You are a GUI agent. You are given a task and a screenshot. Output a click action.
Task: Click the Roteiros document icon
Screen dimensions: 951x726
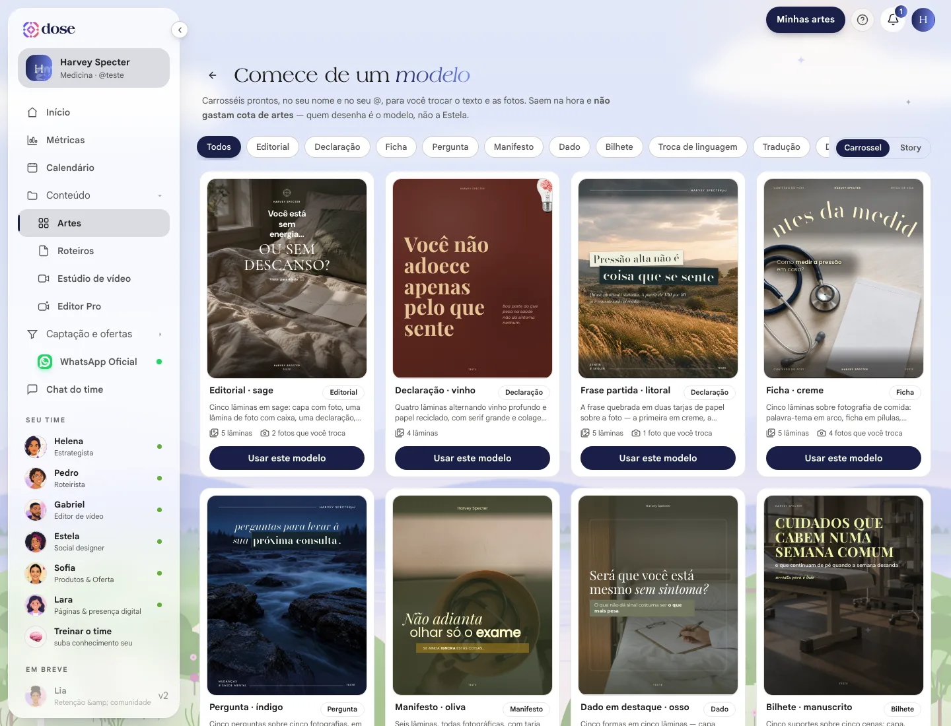[x=44, y=251]
